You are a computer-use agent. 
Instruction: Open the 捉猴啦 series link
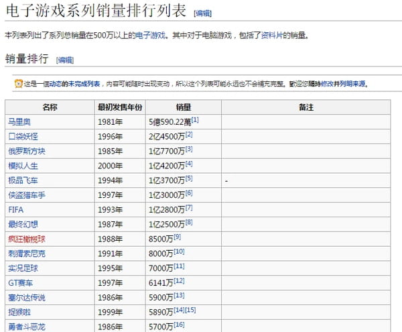click(x=19, y=312)
